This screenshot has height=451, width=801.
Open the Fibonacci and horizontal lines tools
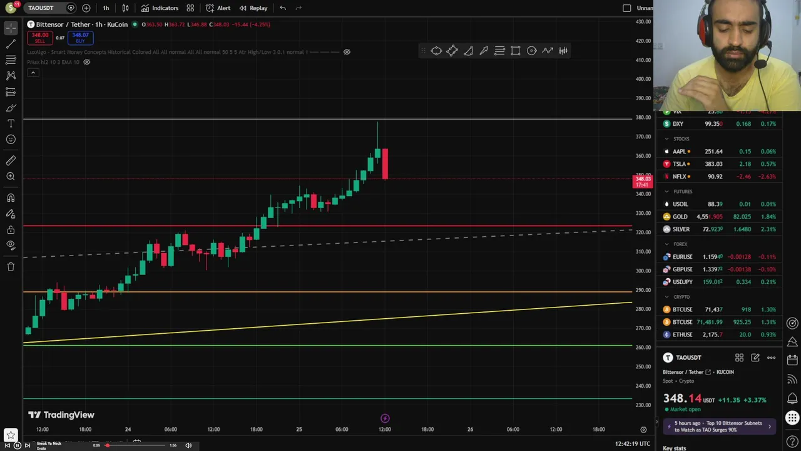(x=11, y=60)
